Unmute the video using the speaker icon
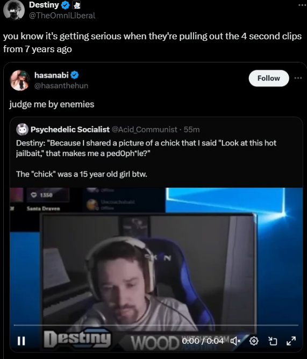This screenshot has height=359, width=307. click(x=235, y=341)
